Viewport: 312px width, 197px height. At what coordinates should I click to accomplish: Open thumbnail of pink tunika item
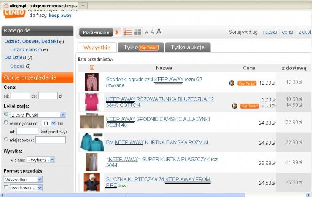point(92,102)
